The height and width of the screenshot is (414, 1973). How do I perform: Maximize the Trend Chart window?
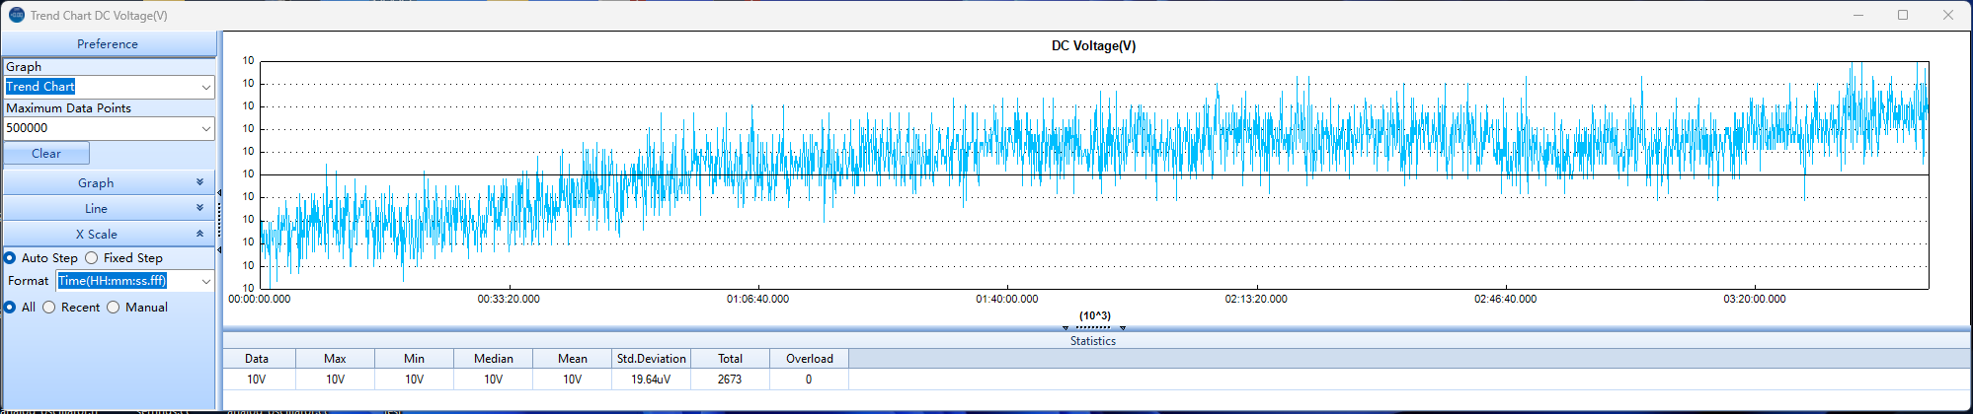tap(1903, 15)
